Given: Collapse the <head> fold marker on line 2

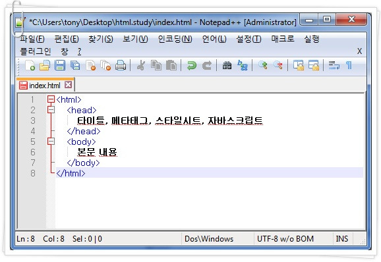Looking at the screenshot, I should 51,110.
